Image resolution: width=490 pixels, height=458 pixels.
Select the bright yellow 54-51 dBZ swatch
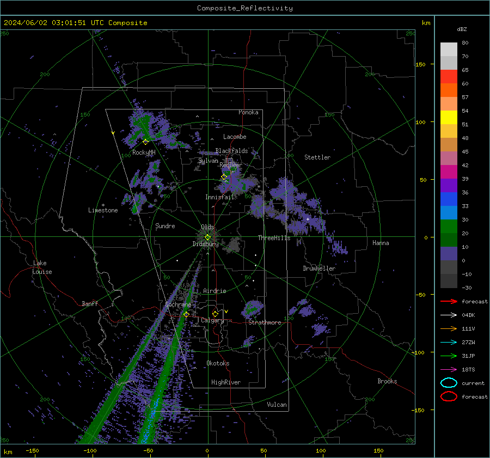pyautogui.click(x=449, y=117)
